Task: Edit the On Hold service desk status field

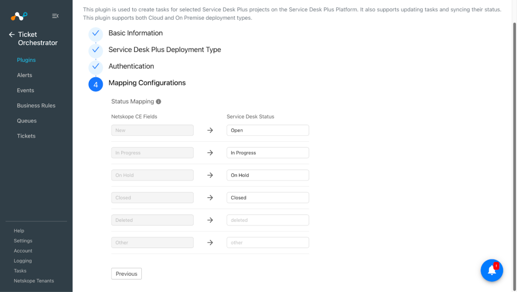Action: pyautogui.click(x=268, y=175)
